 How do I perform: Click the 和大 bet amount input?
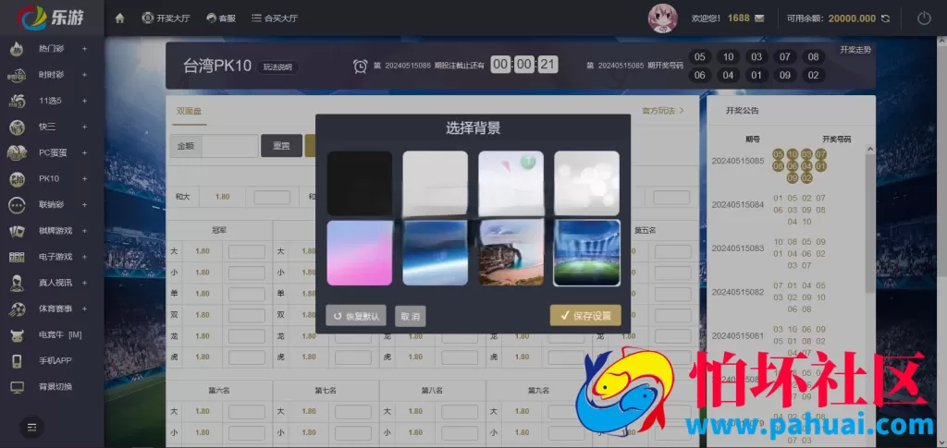[272, 197]
